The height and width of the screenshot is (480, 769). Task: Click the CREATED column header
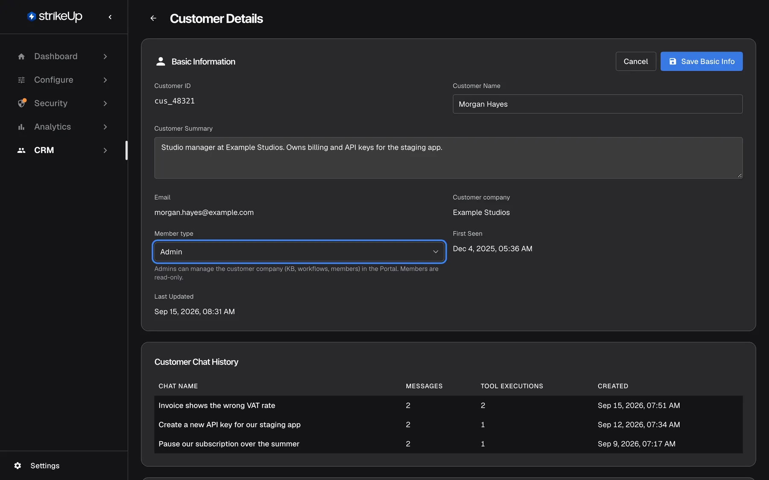point(613,386)
